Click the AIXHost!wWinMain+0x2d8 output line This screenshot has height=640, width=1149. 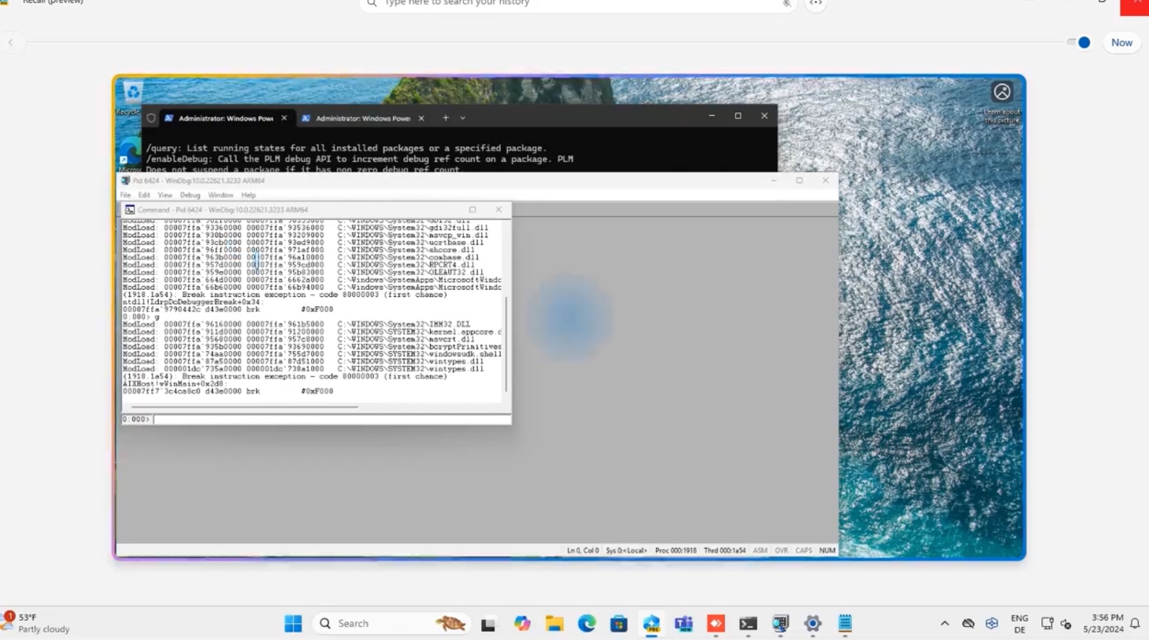[x=174, y=384]
